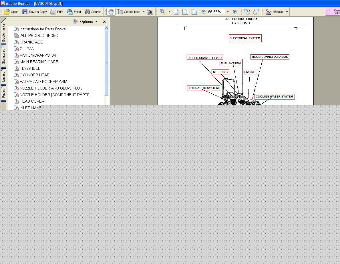Jump to FLYWHEEL bookmark
This screenshot has height=264, width=340.
30,68
